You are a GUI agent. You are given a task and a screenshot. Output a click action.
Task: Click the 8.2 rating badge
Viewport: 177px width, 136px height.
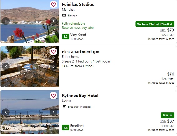pyautogui.click(x=65, y=36)
